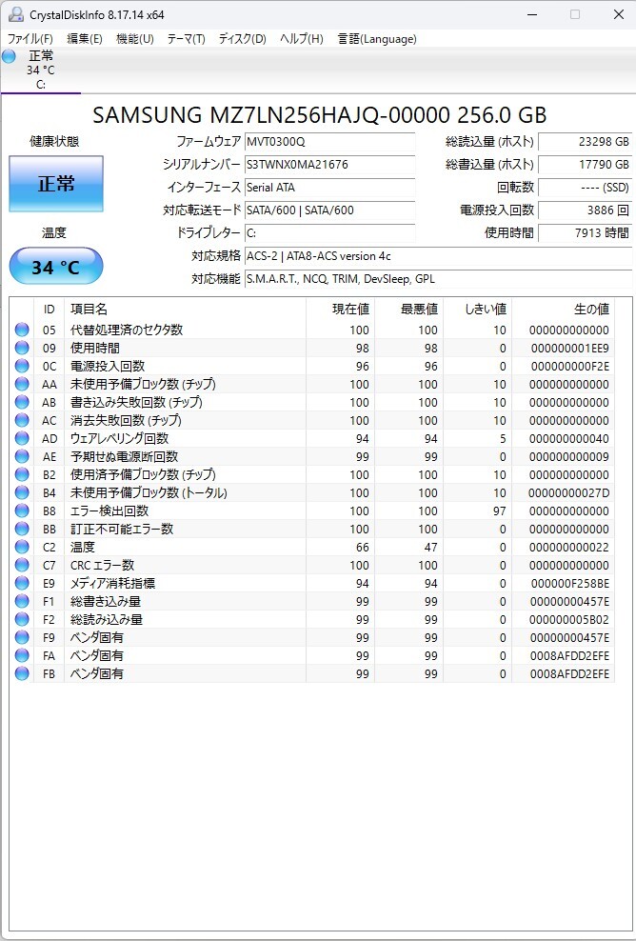Click the status orb for row F2 総読み込み量
The width and height of the screenshot is (636, 941).
point(22,619)
